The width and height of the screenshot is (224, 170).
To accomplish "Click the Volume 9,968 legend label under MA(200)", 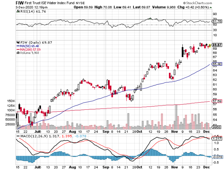I will [x=29, y=53].
